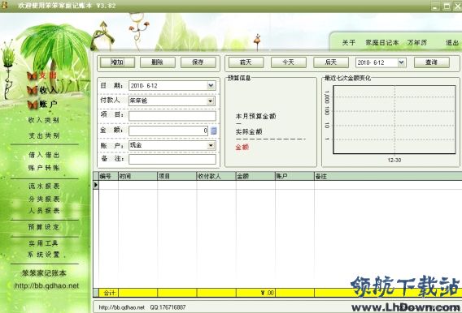Select 收入 in the sidebar
This screenshot has width=462, height=313.
click(x=48, y=90)
